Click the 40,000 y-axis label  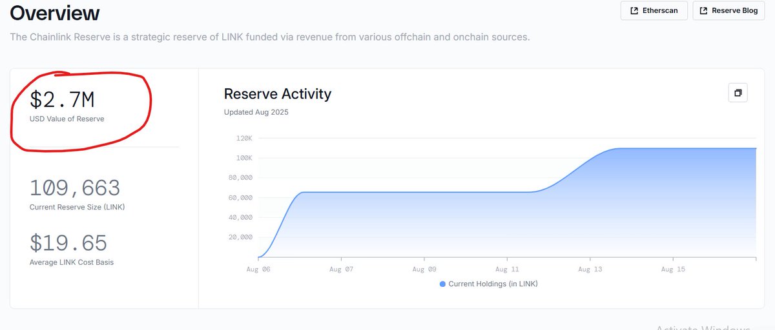(240, 217)
